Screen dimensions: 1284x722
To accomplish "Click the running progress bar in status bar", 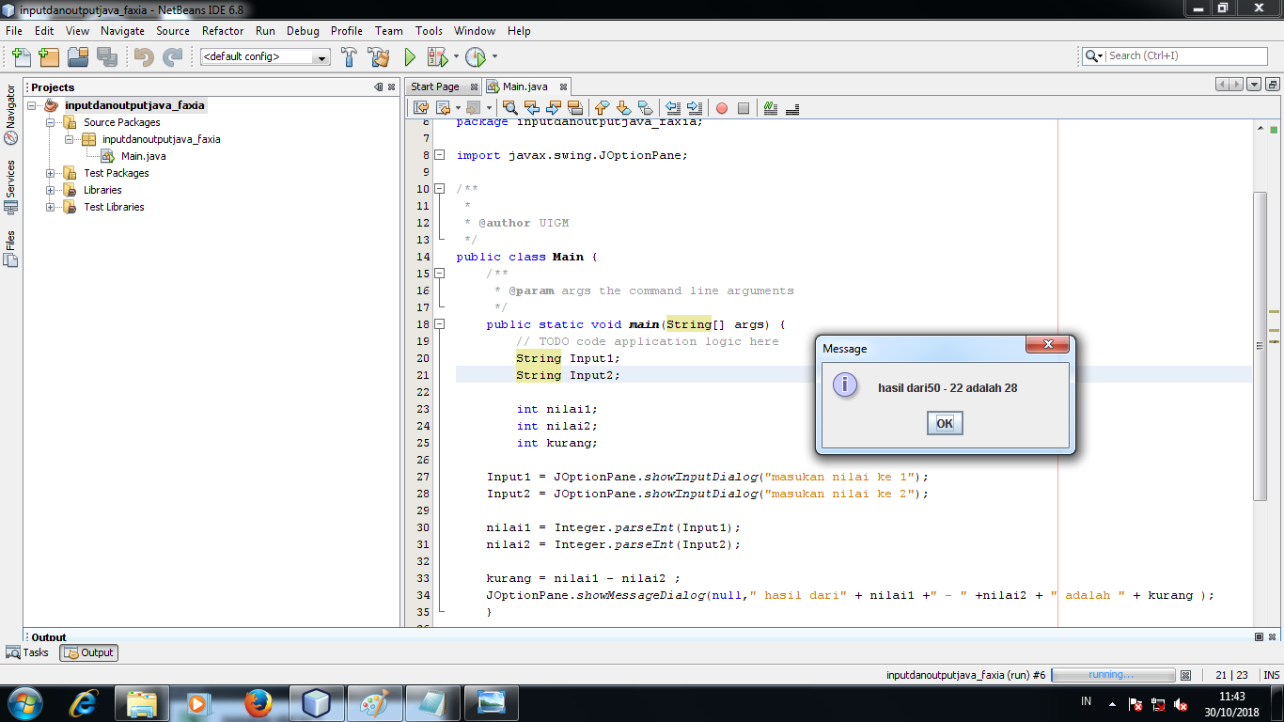I will [1112, 673].
